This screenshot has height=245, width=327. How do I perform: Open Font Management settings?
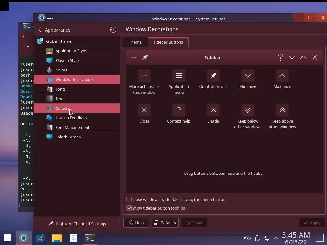coord(77,128)
